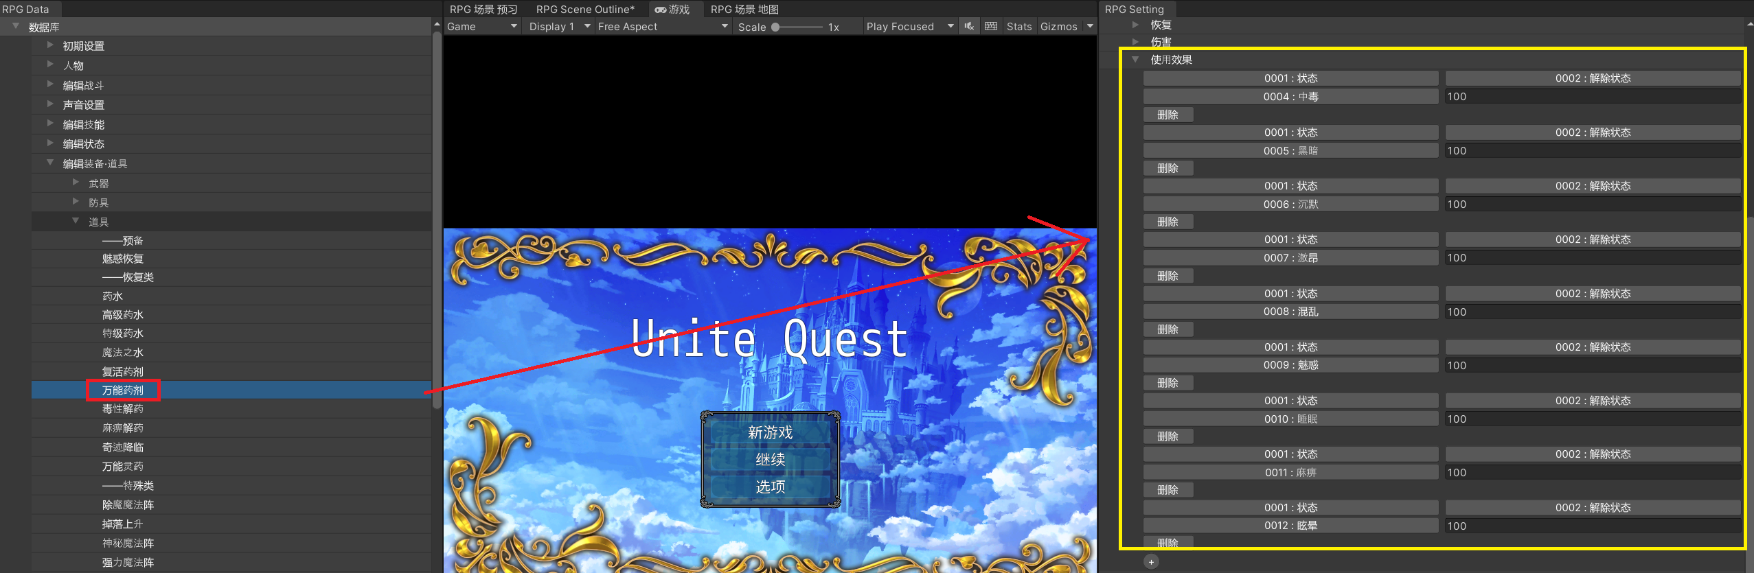Screen dimensions: 1754x573
Task: Select 毒性解药 item in the list
Action: click(x=123, y=409)
